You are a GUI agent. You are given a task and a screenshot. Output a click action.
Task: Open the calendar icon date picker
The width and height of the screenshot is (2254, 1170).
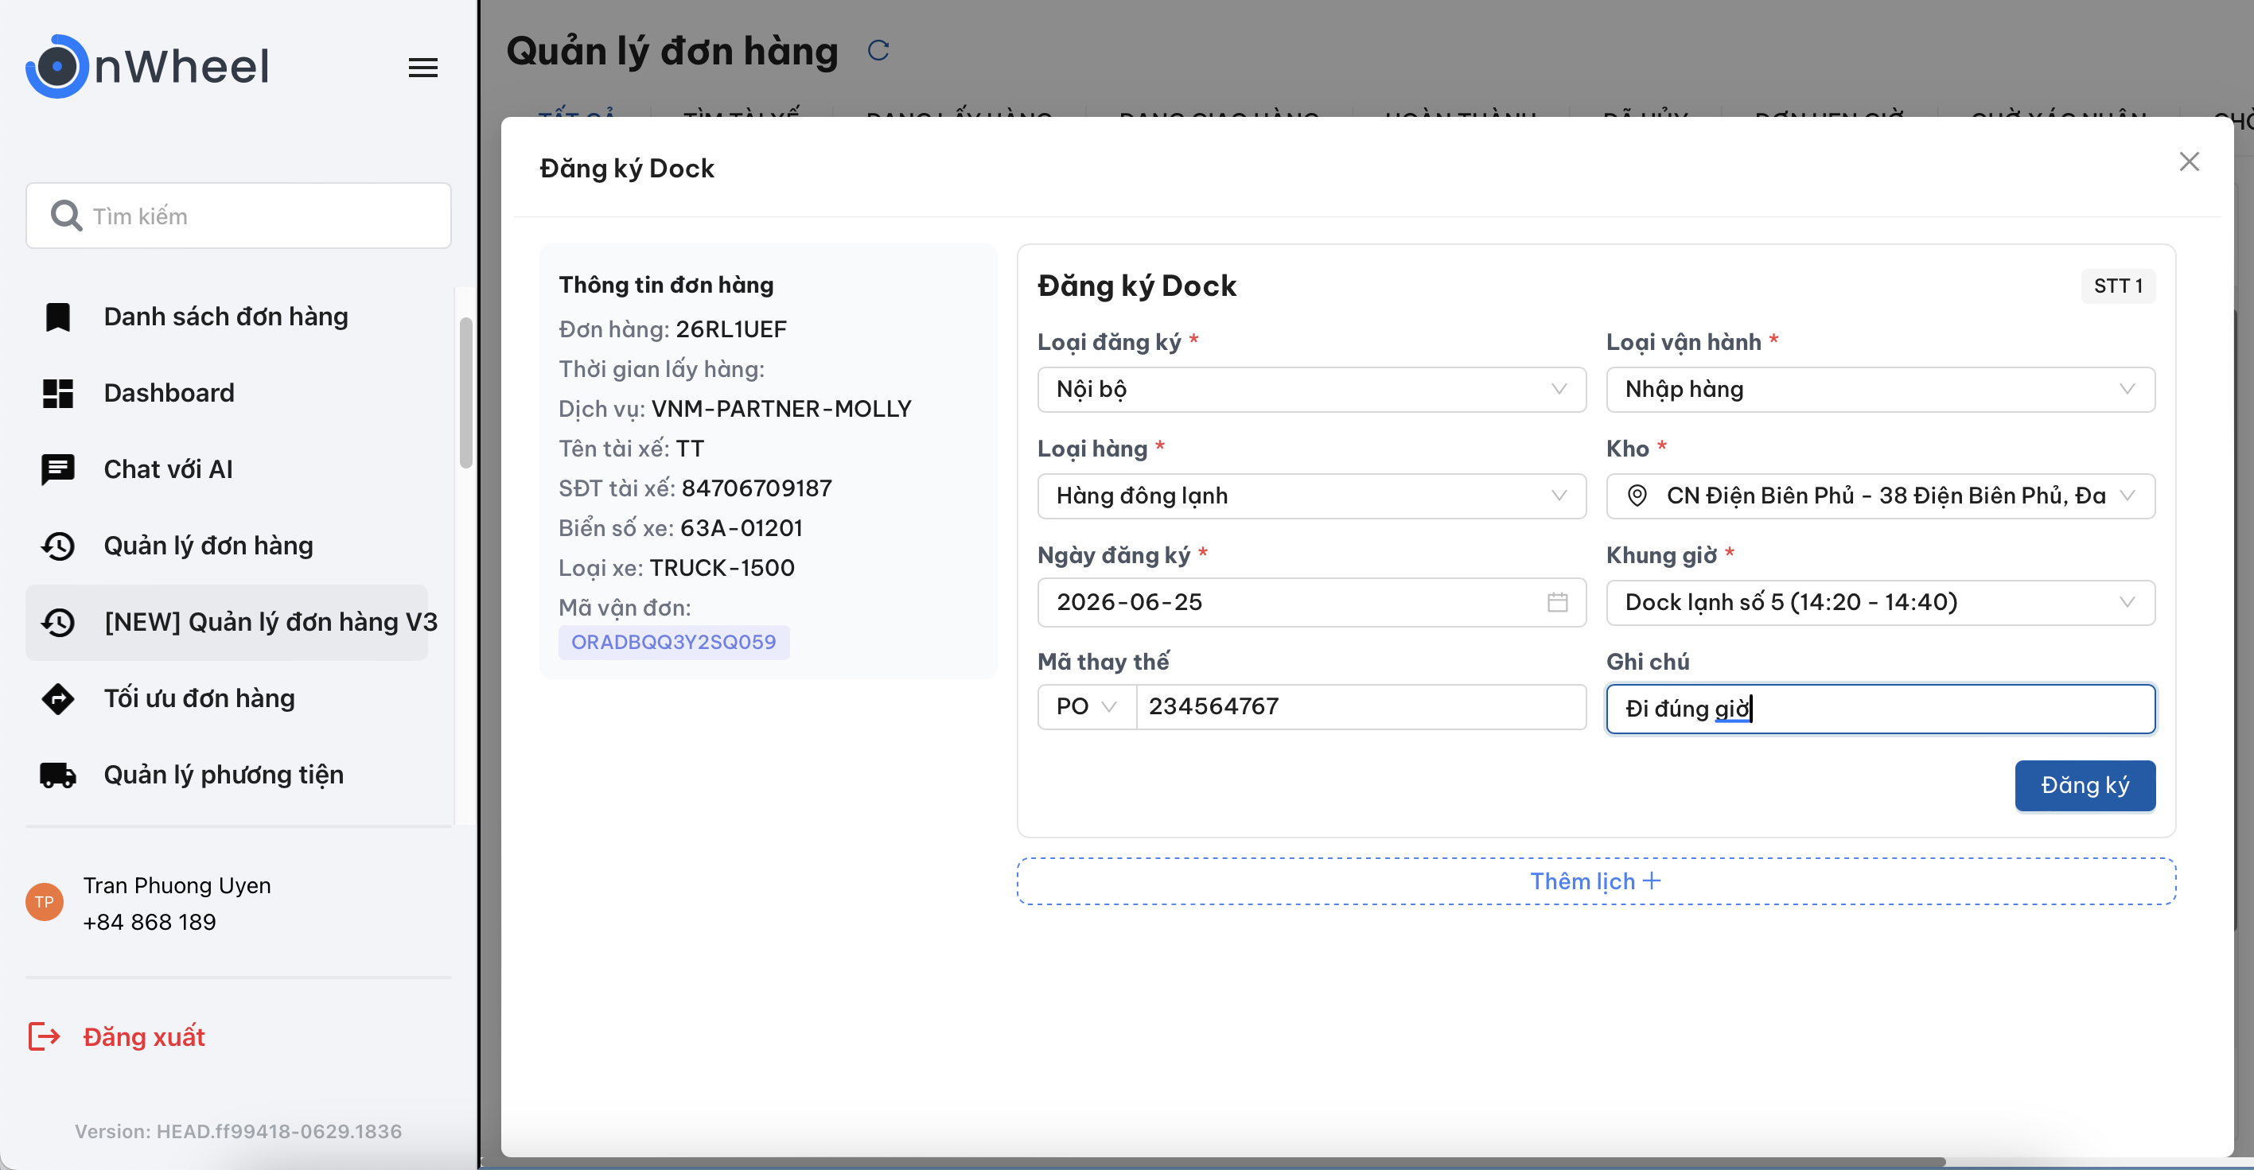tap(1556, 602)
